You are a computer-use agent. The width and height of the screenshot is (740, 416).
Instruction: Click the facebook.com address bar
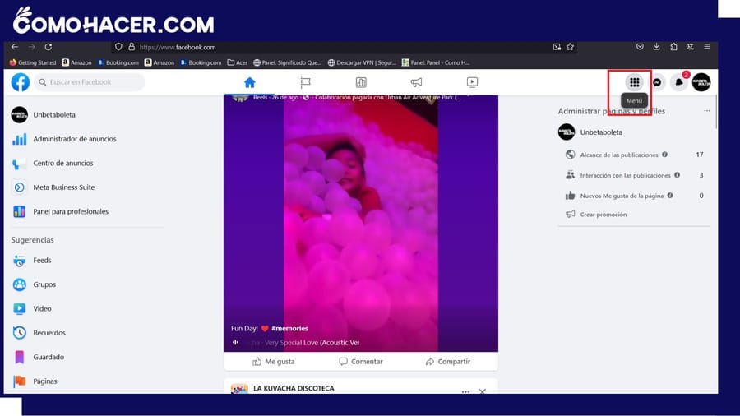point(344,47)
